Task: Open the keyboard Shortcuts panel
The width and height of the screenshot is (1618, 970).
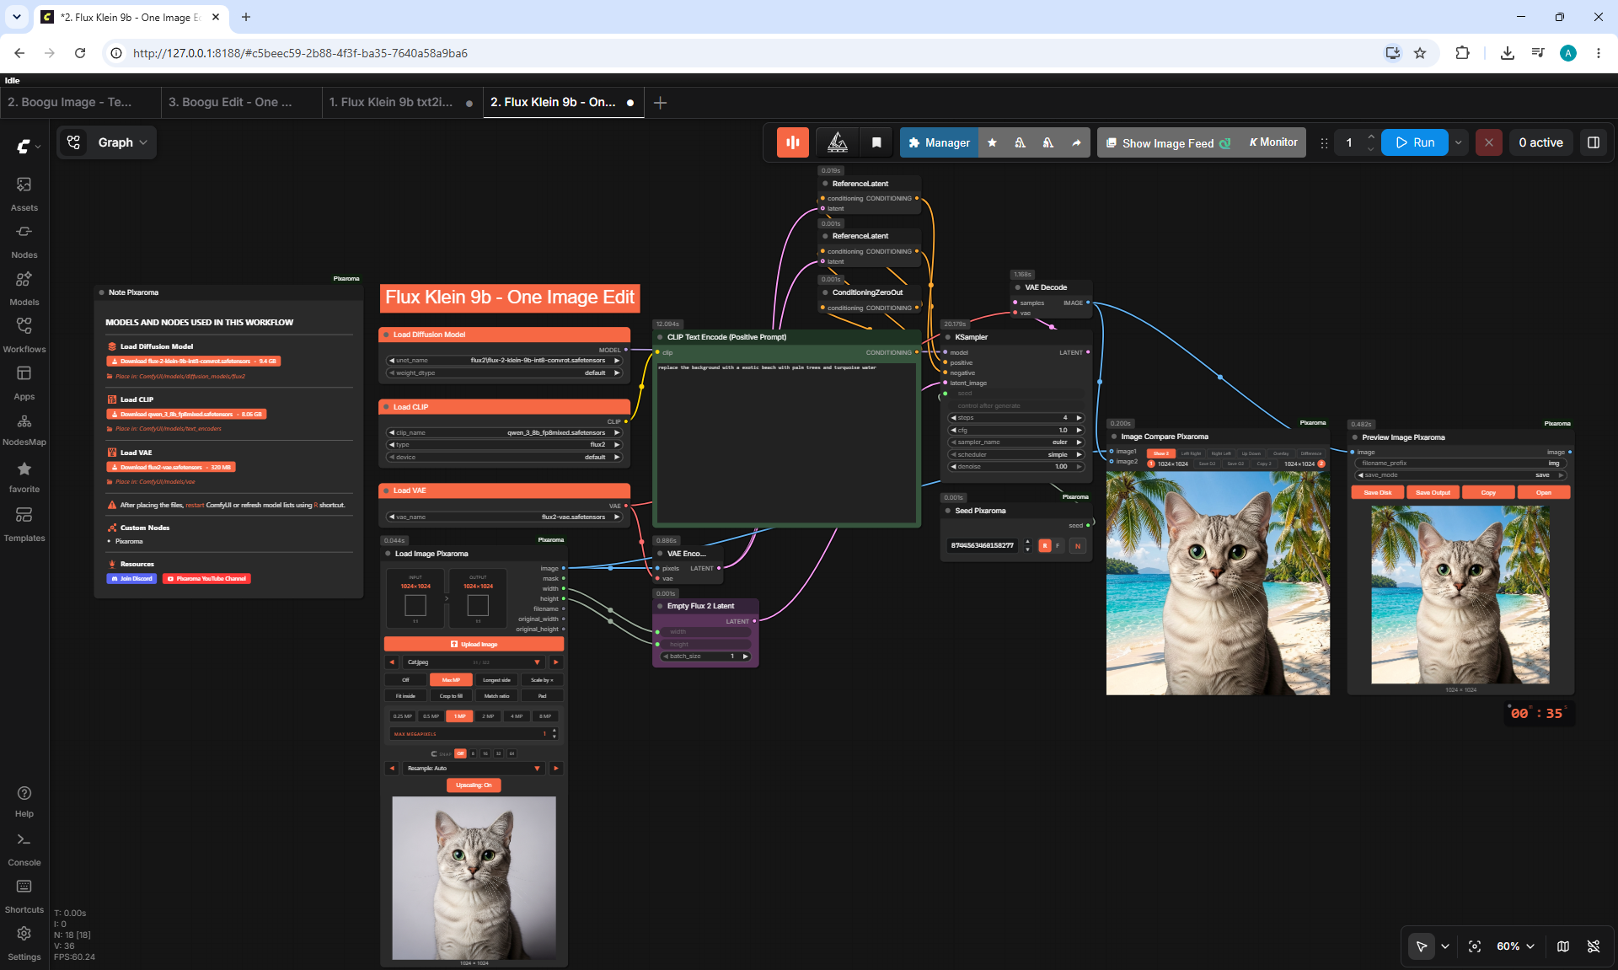Action: pos(24,897)
